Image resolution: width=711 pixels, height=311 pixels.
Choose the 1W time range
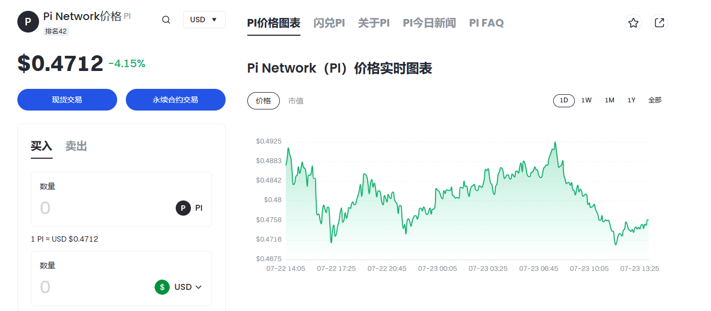[586, 100]
